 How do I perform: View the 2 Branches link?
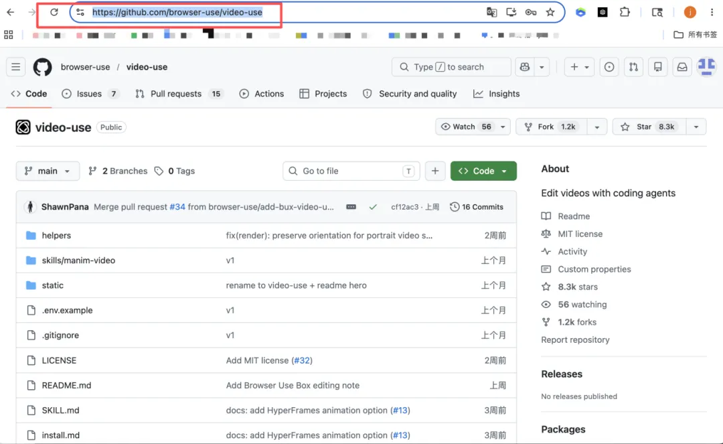point(118,171)
